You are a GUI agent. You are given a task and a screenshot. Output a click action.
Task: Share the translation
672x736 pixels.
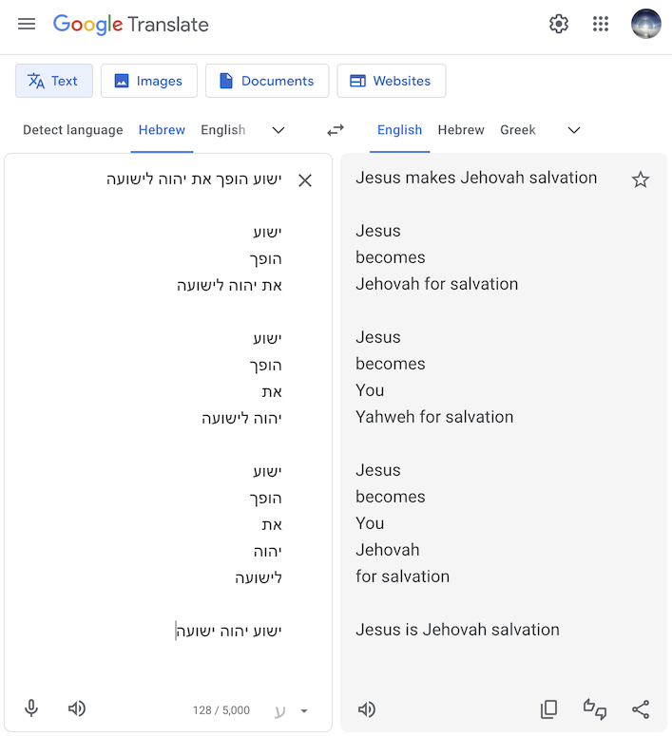pyautogui.click(x=641, y=709)
